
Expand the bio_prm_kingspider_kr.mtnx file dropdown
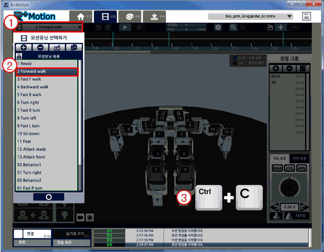click(x=250, y=16)
